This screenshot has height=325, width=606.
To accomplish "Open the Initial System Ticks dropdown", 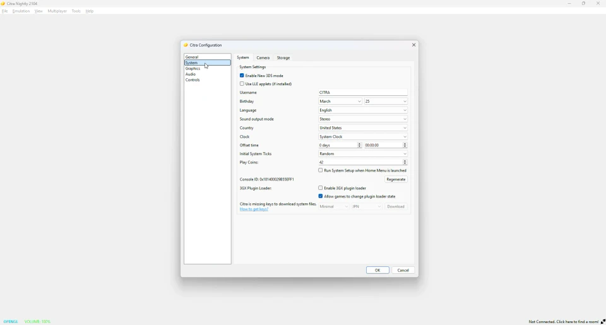I will 362,154.
